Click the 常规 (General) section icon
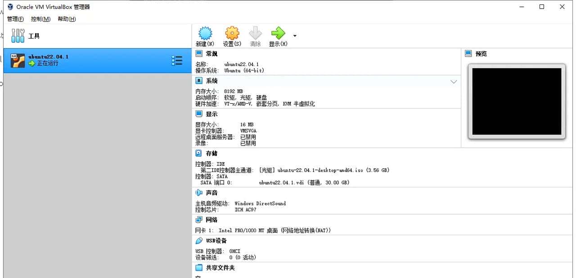576x278 pixels. [198, 53]
